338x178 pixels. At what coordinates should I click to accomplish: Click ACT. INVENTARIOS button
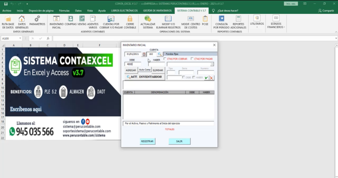coord(145,77)
